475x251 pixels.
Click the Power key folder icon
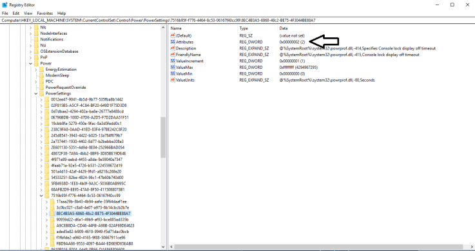(36, 64)
